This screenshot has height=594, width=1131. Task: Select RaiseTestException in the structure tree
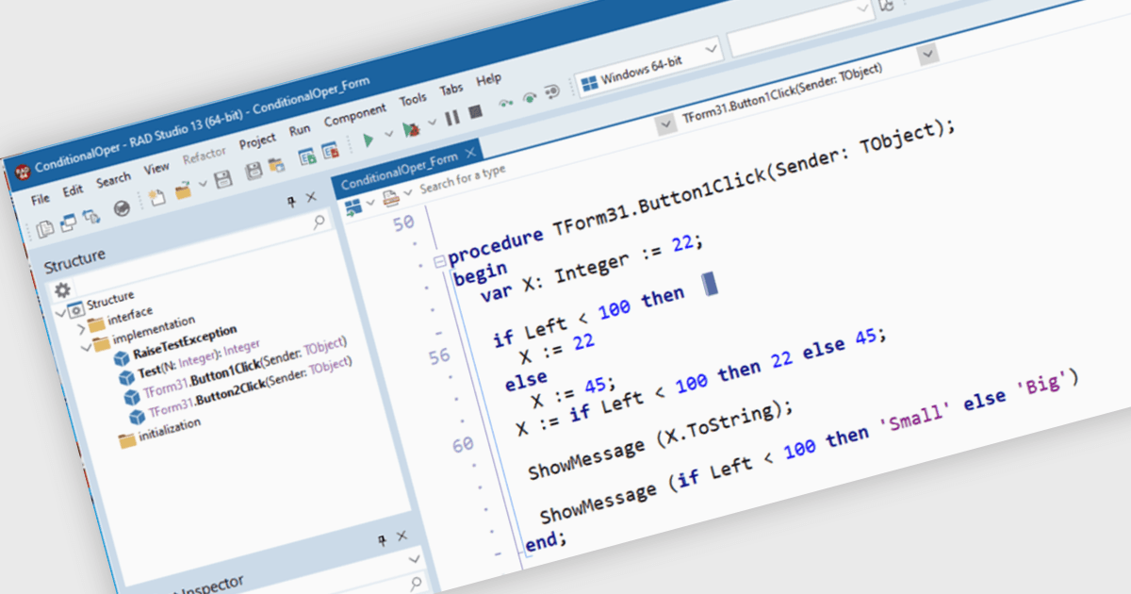pos(185,340)
